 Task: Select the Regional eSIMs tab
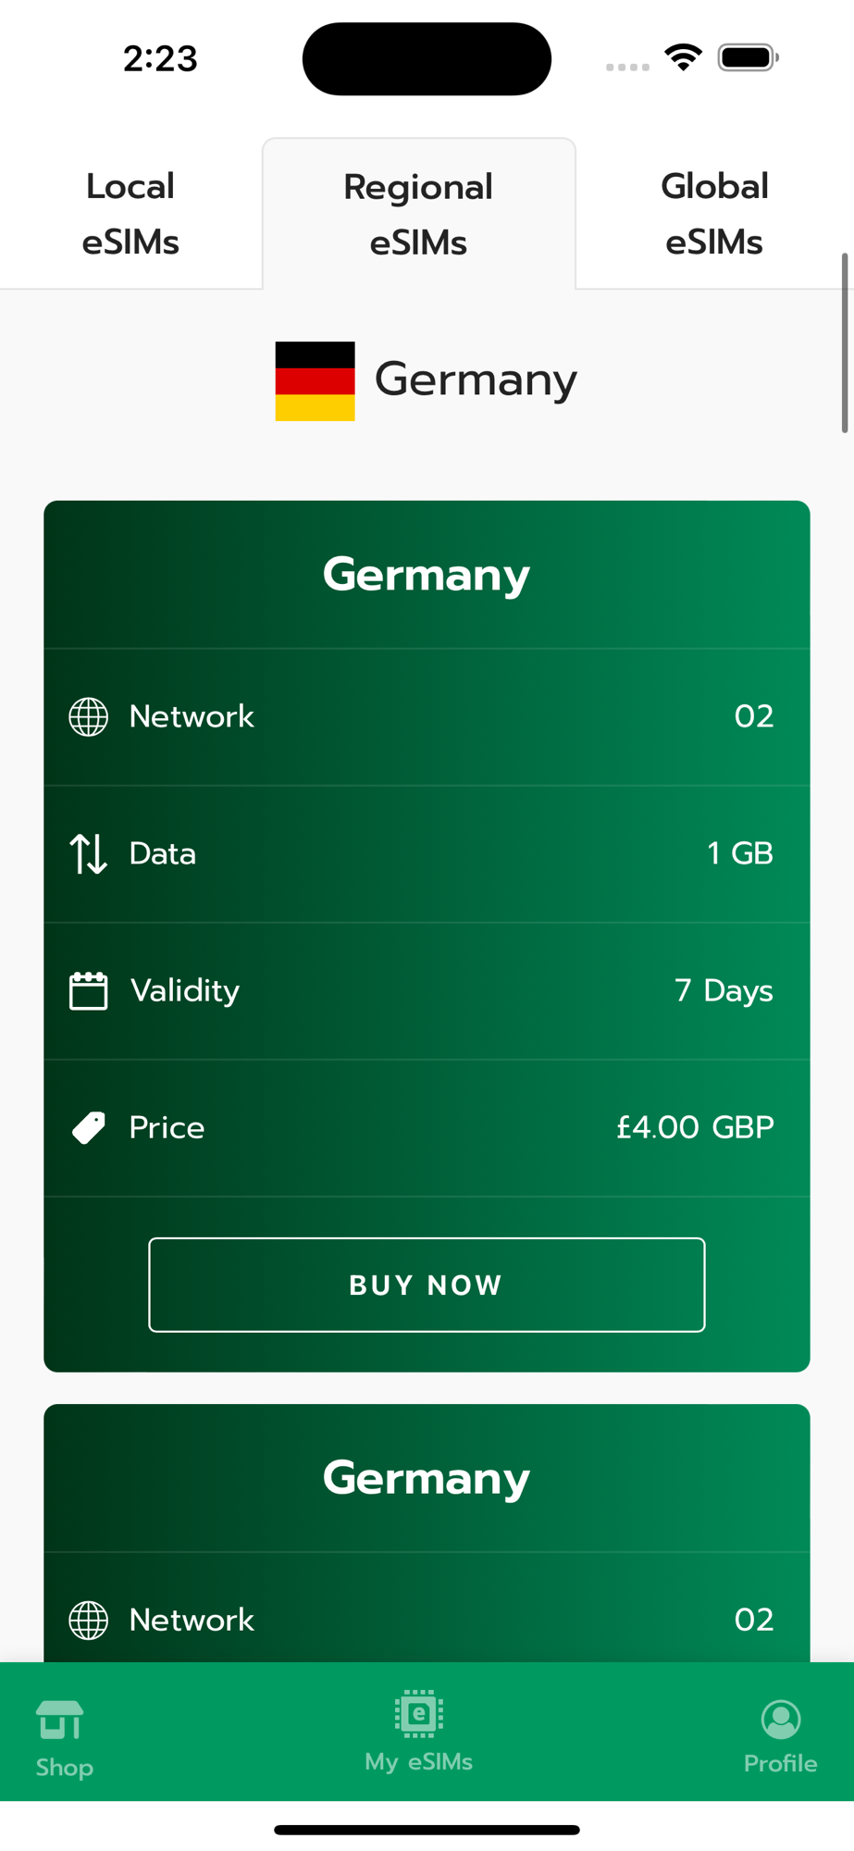419,214
